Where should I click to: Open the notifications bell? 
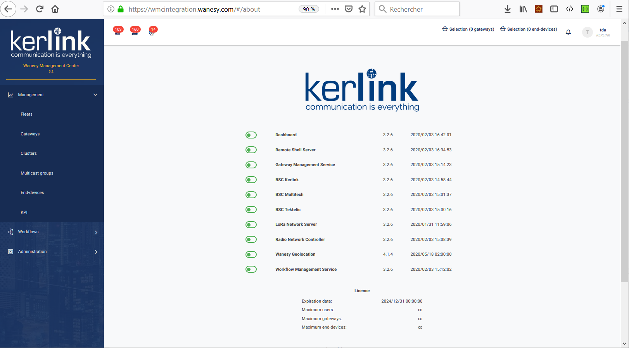pos(568,32)
